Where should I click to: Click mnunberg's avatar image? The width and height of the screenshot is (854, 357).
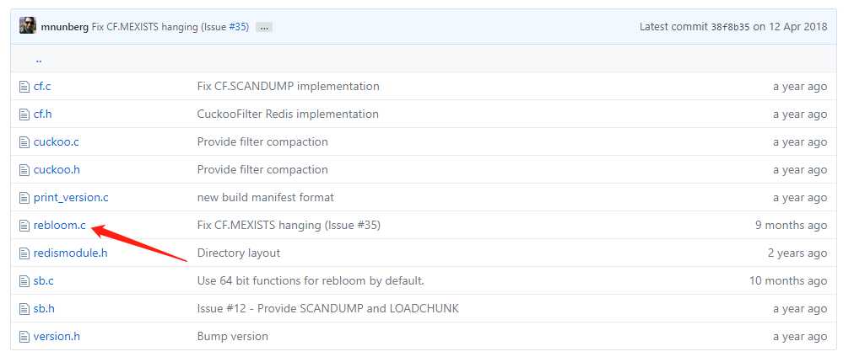pyautogui.click(x=28, y=26)
